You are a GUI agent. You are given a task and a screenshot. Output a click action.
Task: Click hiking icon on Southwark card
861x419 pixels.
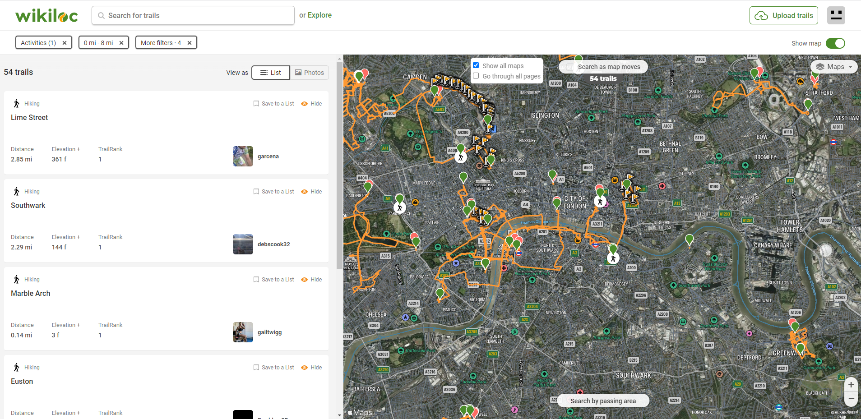pos(16,192)
